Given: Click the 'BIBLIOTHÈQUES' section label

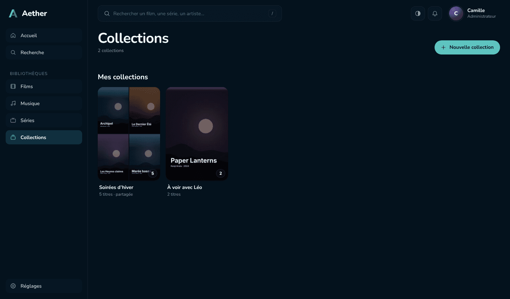Looking at the screenshot, I should [29, 74].
